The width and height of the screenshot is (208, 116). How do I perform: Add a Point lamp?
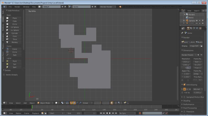14,61
